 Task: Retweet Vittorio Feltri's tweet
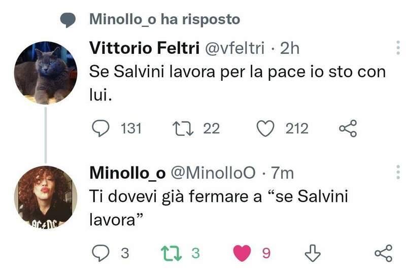pyautogui.click(x=183, y=128)
